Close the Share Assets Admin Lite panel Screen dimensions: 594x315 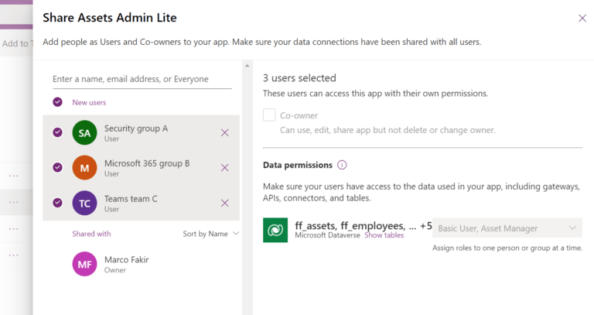point(582,19)
